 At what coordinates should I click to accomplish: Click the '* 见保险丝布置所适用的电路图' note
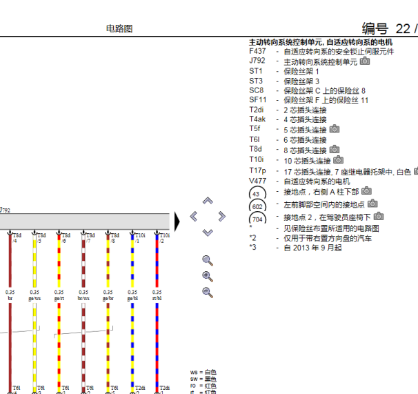point(314,228)
